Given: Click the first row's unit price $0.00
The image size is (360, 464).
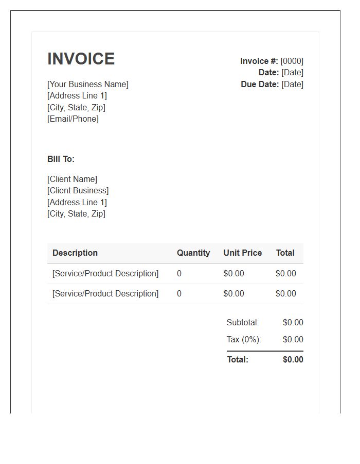Looking at the screenshot, I should pyautogui.click(x=233, y=273).
